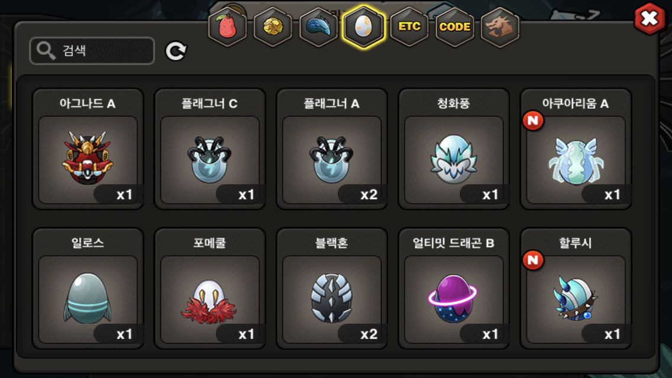
Task: Click the refresh arrow icon
Action: pyautogui.click(x=176, y=51)
